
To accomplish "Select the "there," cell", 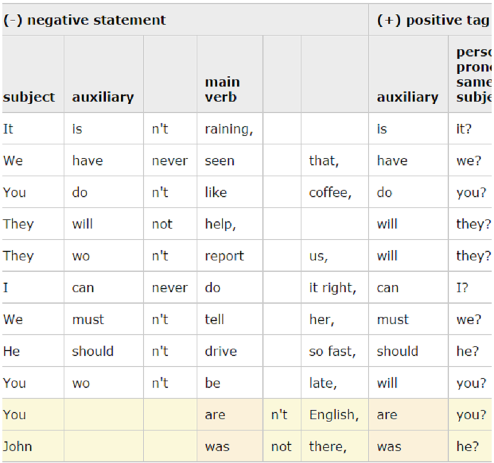I will tap(327, 446).
